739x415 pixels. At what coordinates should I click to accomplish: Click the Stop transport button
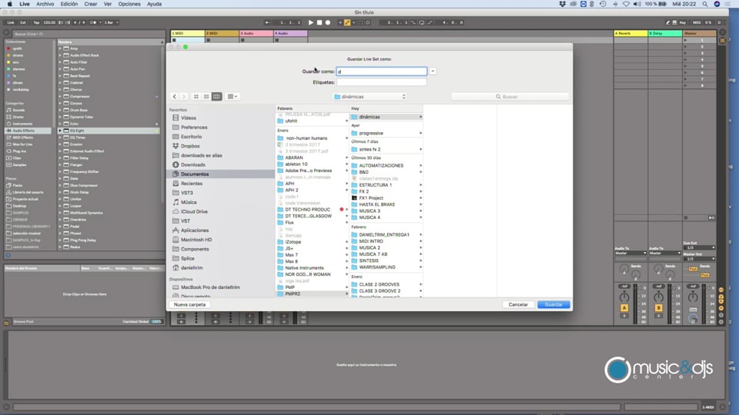pyautogui.click(x=319, y=22)
